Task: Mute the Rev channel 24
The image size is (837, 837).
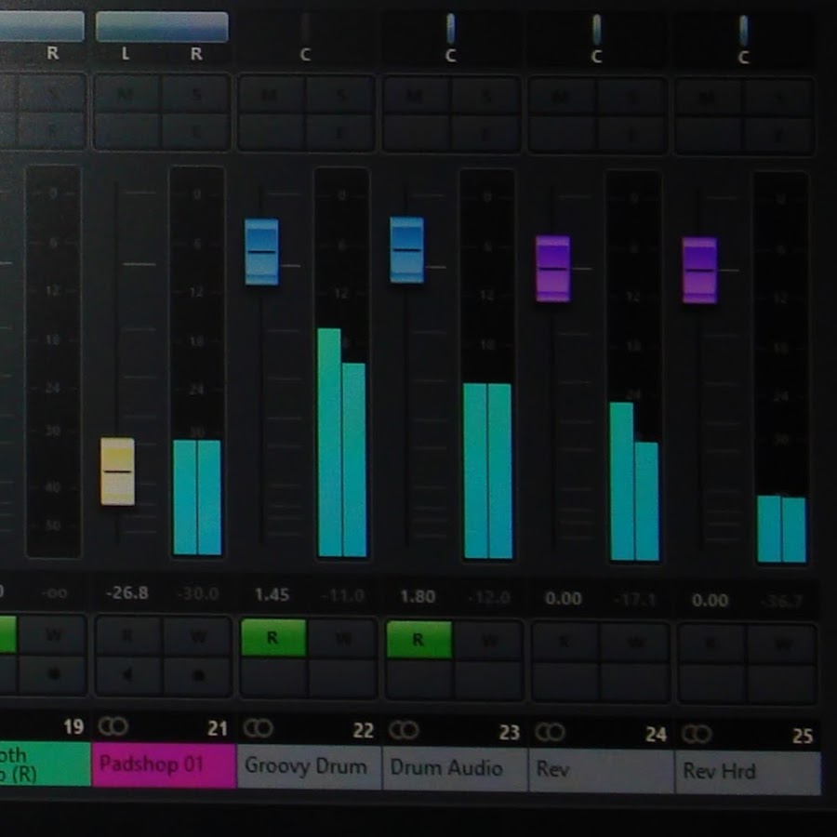Action: 563,99
